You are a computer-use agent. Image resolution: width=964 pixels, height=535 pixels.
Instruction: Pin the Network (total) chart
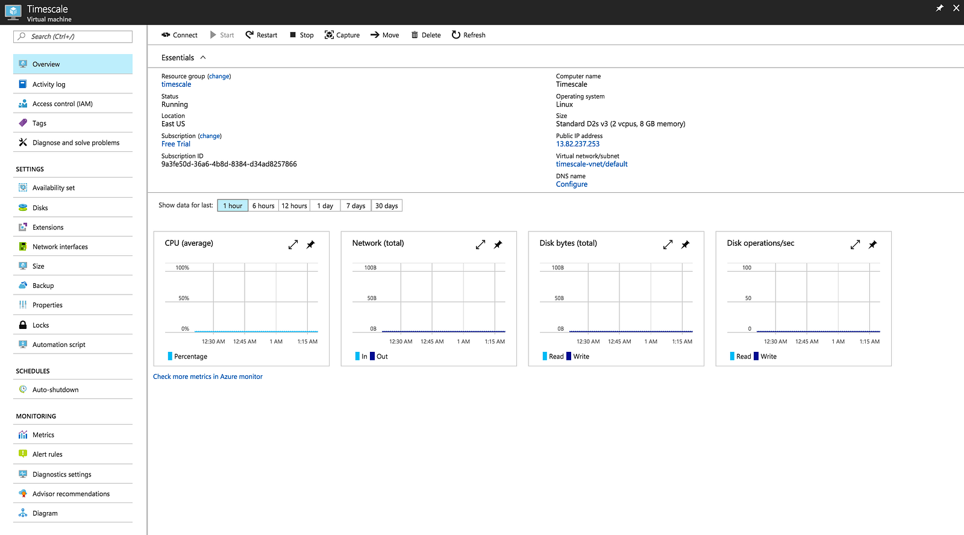tap(498, 245)
